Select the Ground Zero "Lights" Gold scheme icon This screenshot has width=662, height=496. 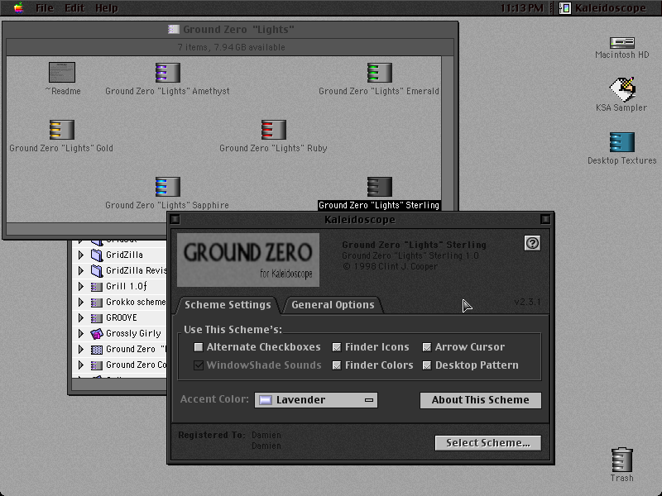pos(61,129)
